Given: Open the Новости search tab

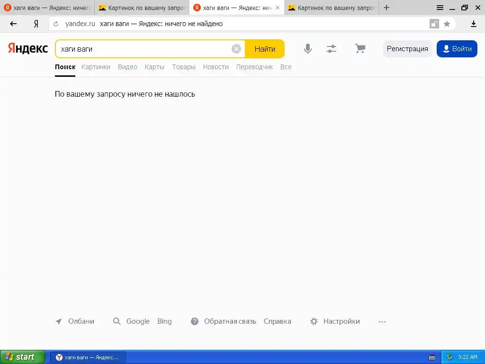Looking at the screenshot, I should 216,67.
